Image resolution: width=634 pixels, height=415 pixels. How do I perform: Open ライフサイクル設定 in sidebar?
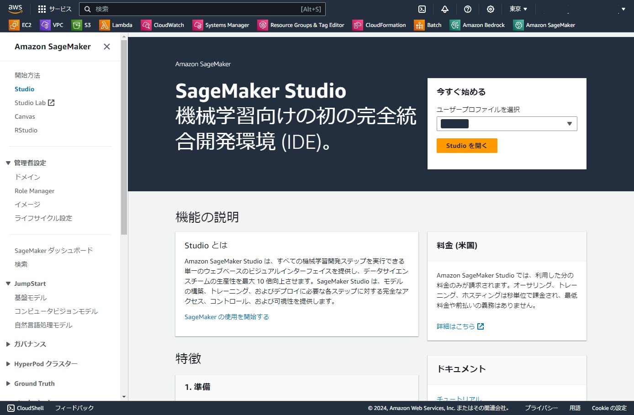(x=43, y=218)
